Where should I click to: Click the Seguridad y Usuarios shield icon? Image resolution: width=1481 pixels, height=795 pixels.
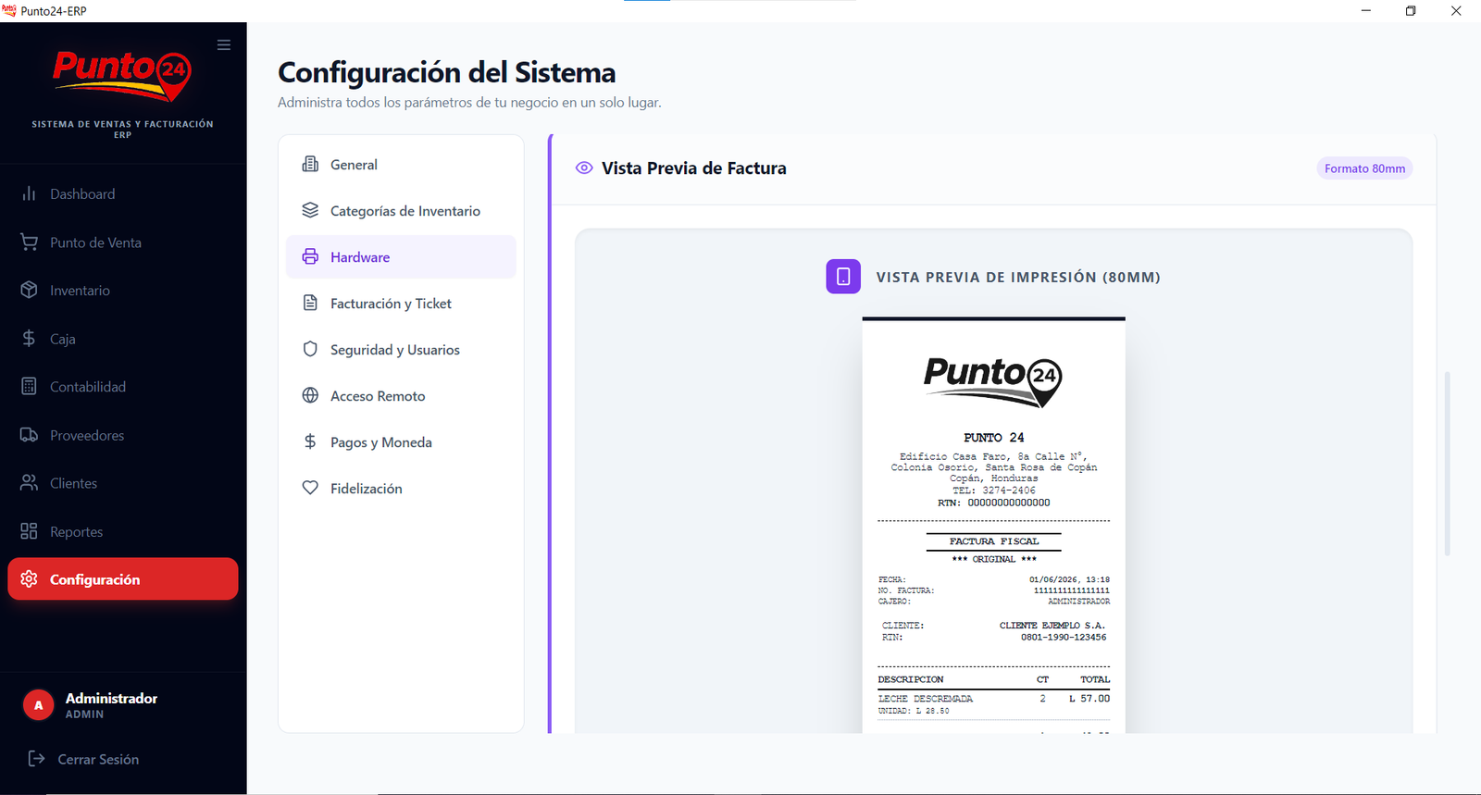[x=310, y=350]
